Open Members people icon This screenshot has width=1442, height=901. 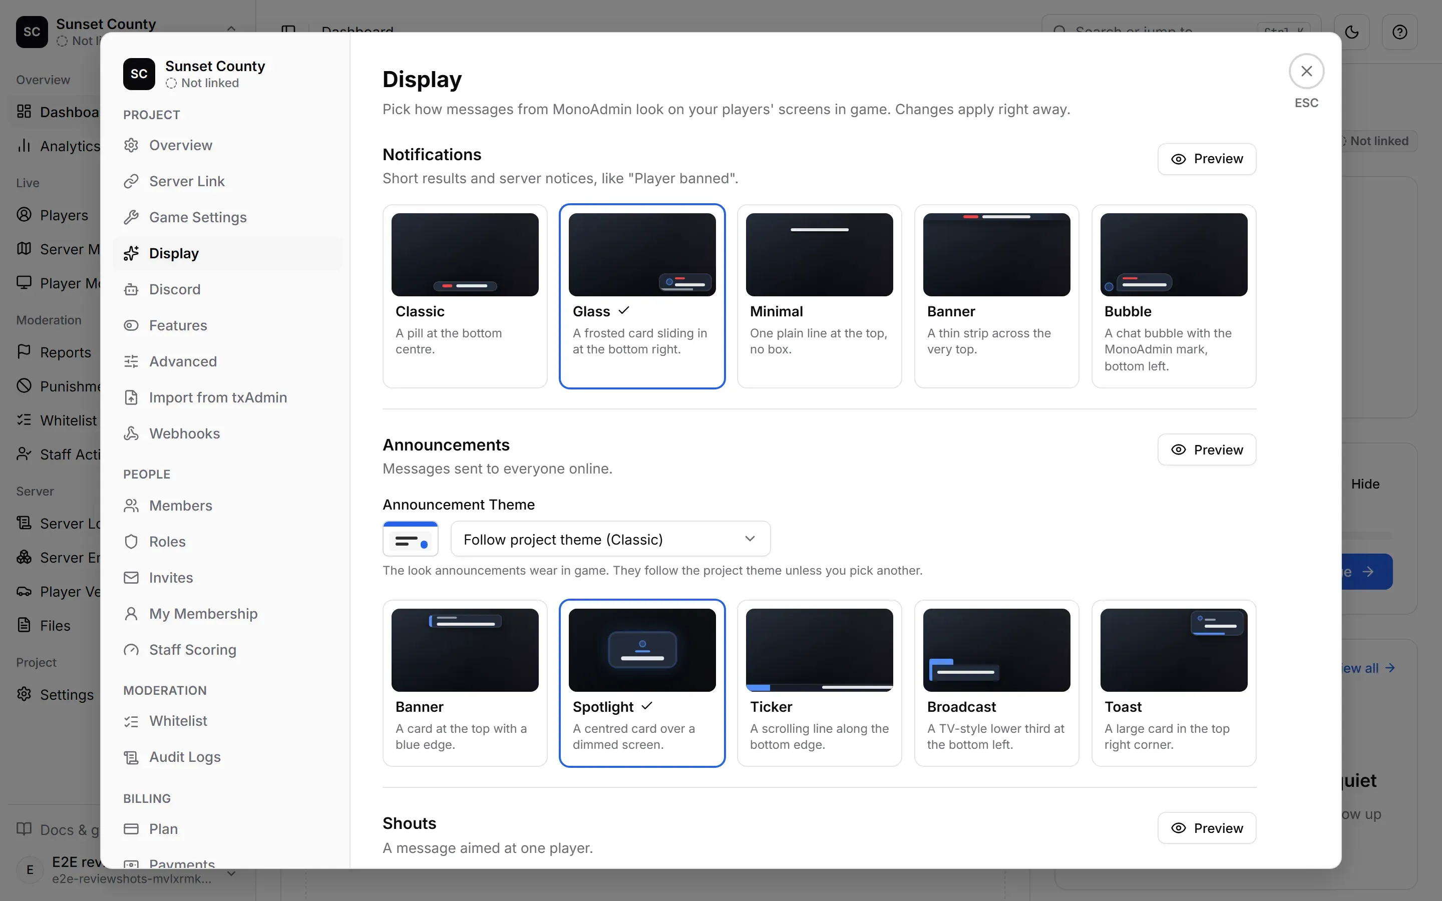(x=131, y=506)
